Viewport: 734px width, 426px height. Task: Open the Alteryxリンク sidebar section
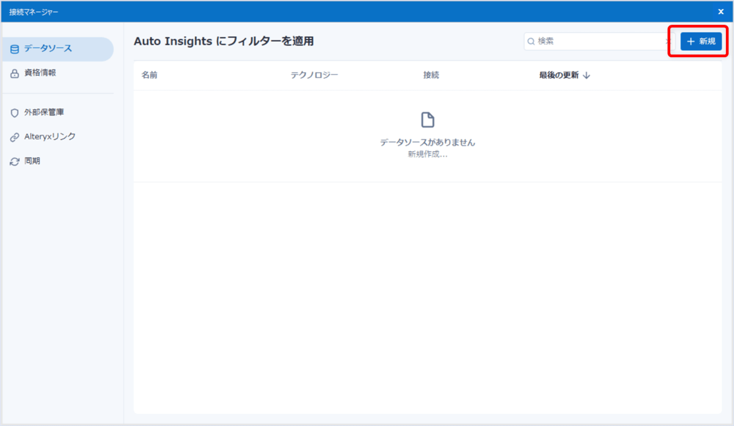50,136
